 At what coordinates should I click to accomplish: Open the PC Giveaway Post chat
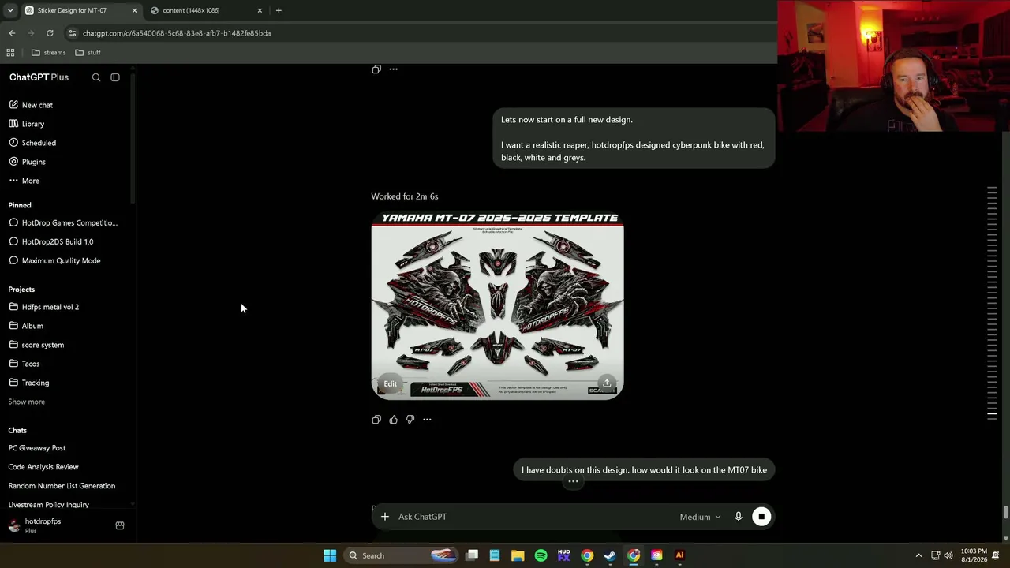37,448
